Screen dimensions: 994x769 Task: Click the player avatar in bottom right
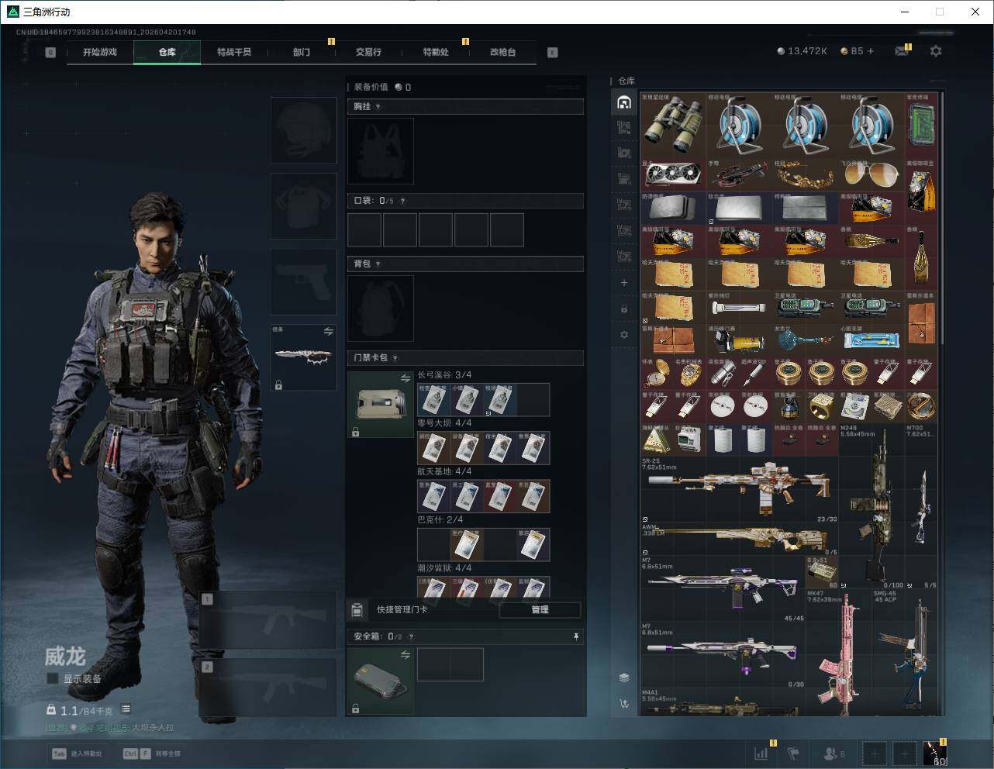coord(935,753)
